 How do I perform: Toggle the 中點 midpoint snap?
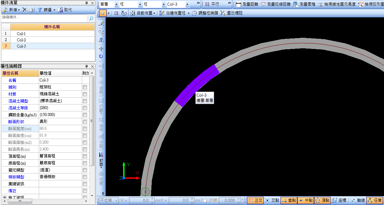click(305, 201)
